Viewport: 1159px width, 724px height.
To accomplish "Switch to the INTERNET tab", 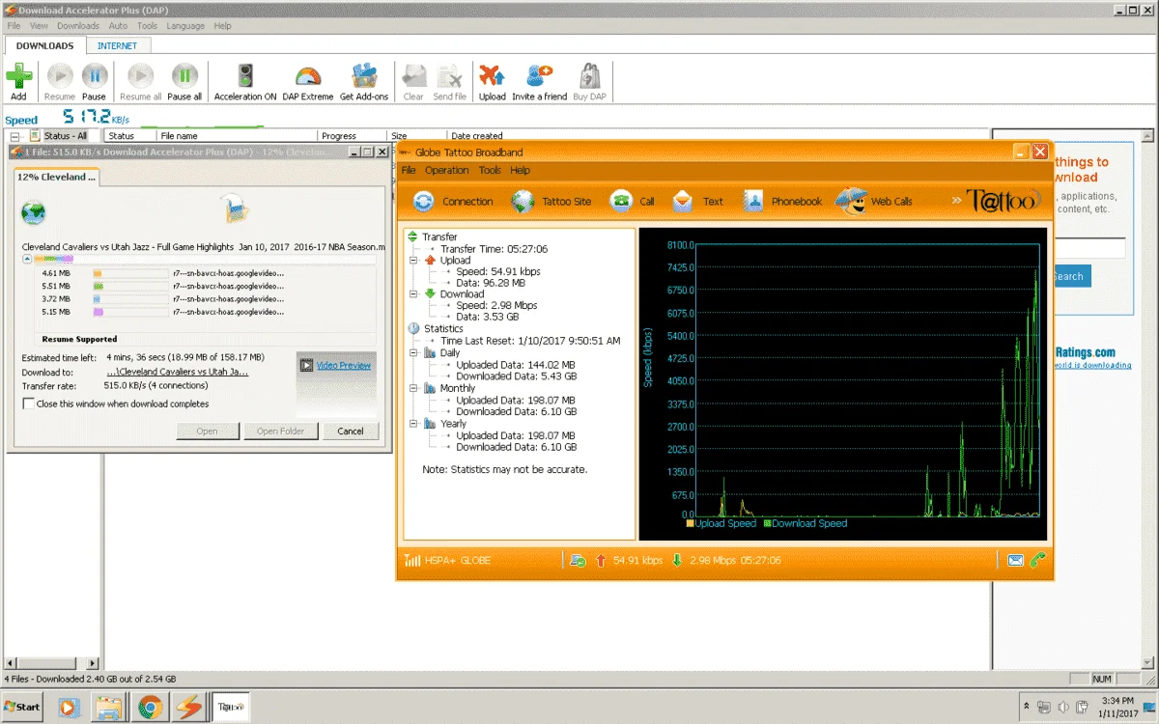I will pos(117,45).
